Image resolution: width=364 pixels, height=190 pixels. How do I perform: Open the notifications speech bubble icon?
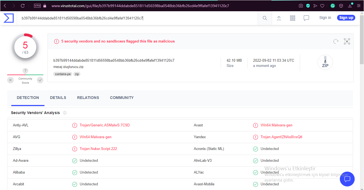(306, 18)
